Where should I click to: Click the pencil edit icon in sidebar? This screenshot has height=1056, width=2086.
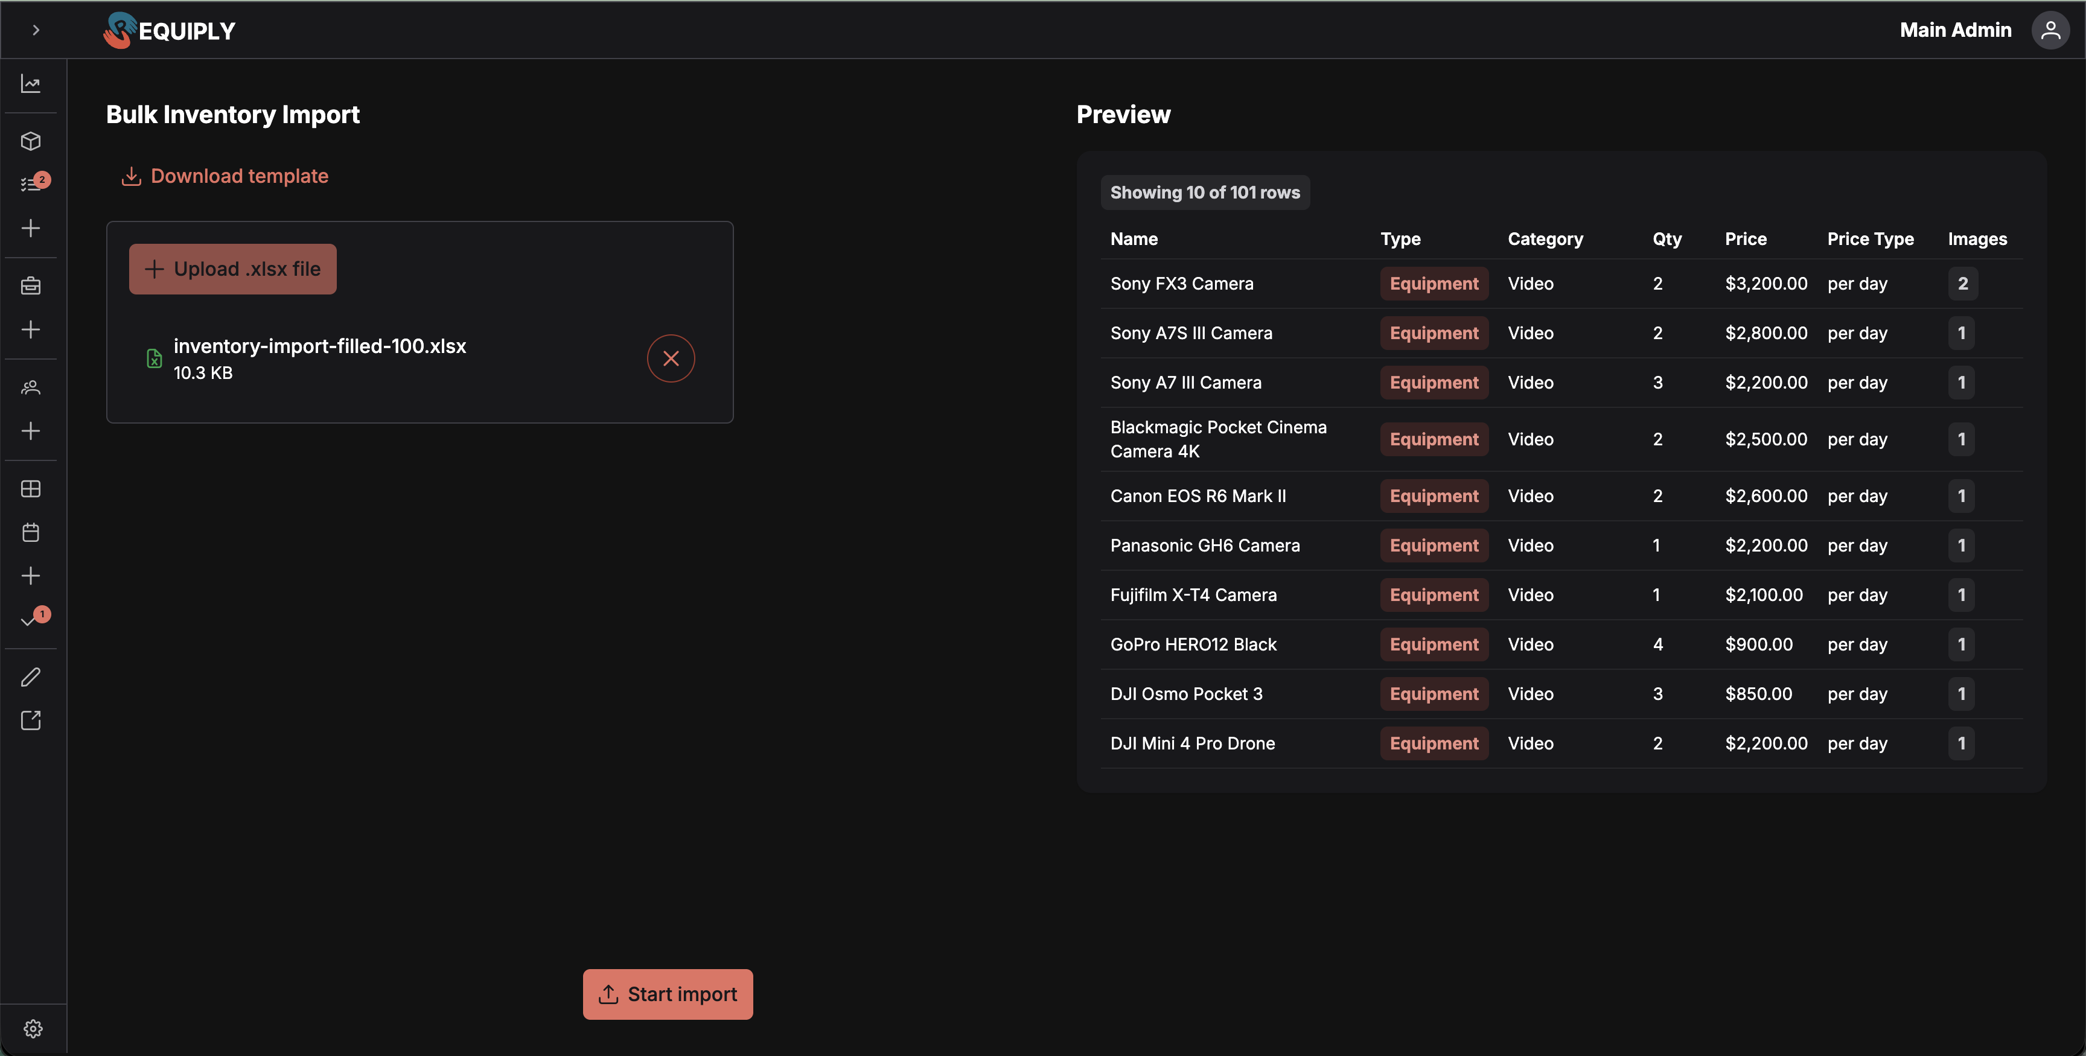click(31, 677)
